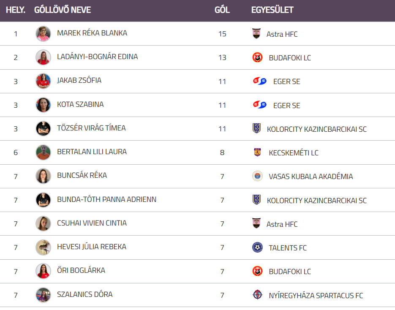Open Kota Szabina player photo
Image resolution: width=395 pixels, height=310 pixels.
pos(43,105)
